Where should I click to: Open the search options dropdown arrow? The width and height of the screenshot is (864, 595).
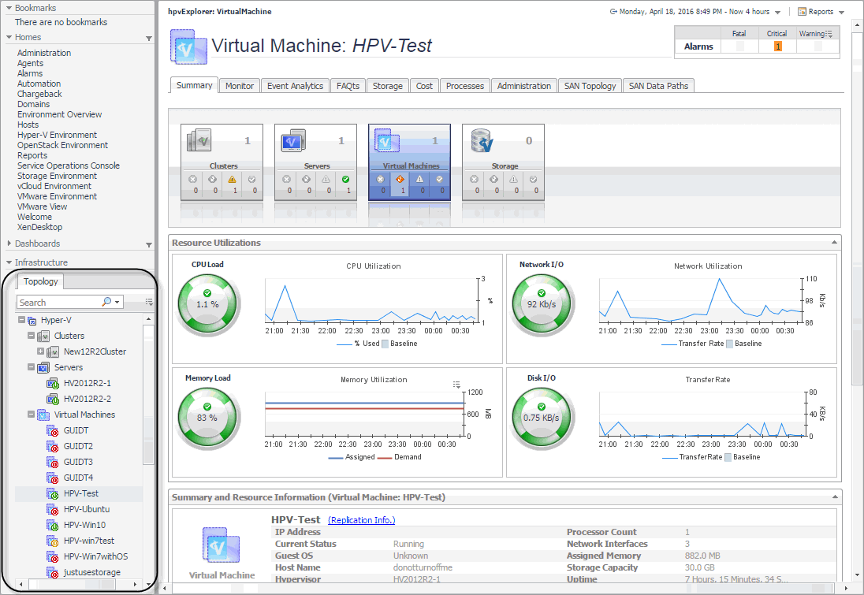117,302
